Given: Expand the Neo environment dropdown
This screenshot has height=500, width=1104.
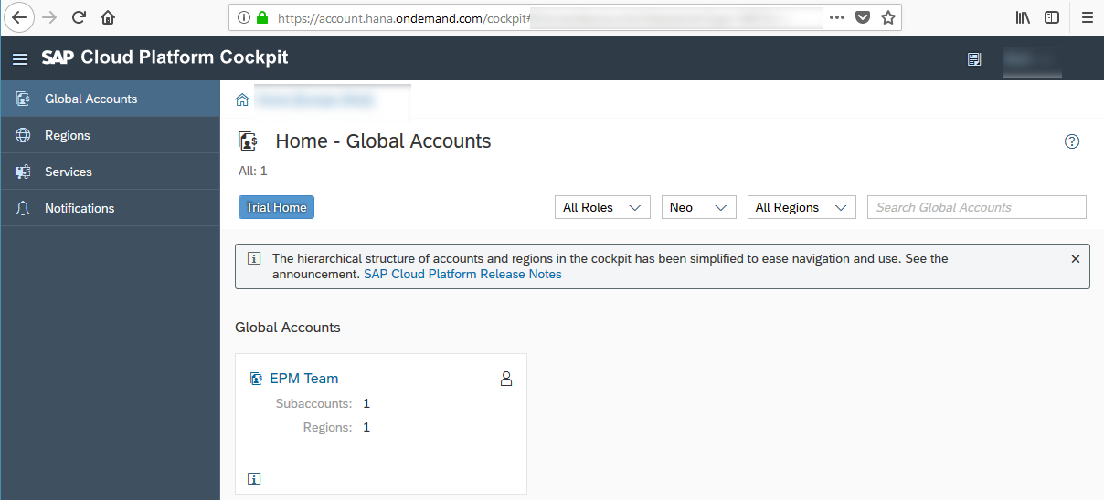Looking at the screenshot, I should click(x=699, y=207).
